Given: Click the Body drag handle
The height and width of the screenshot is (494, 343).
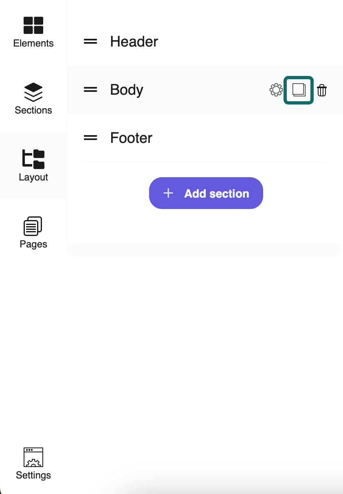Looking at the screenshot, I should (x=90, y=90).
